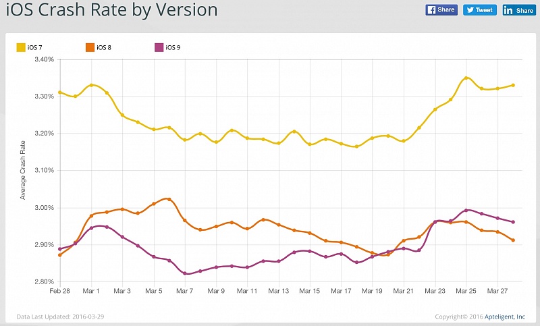Click the iOS 7 peak point at Mar 25
540x326 pixels.
[466, 78]
